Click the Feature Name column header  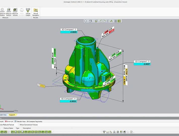pos(9,128)
